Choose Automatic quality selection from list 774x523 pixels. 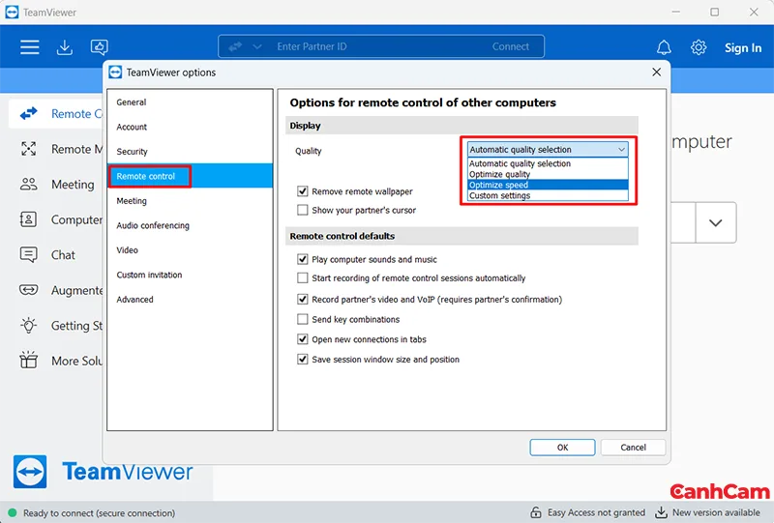548,163
